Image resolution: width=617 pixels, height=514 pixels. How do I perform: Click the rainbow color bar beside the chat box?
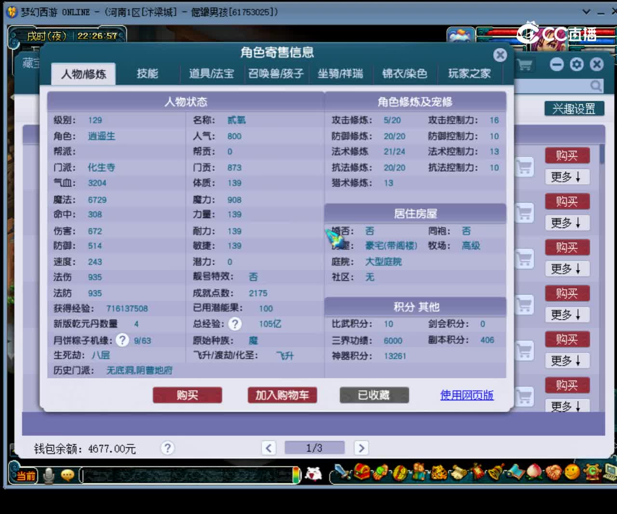pos(295,475)
